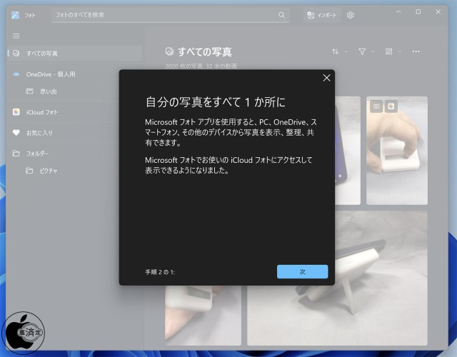Screen dimensions: 457x357
Task: Click the folder icon beside フォルダー
Action: pyautogui.click(x=16, y=154)
